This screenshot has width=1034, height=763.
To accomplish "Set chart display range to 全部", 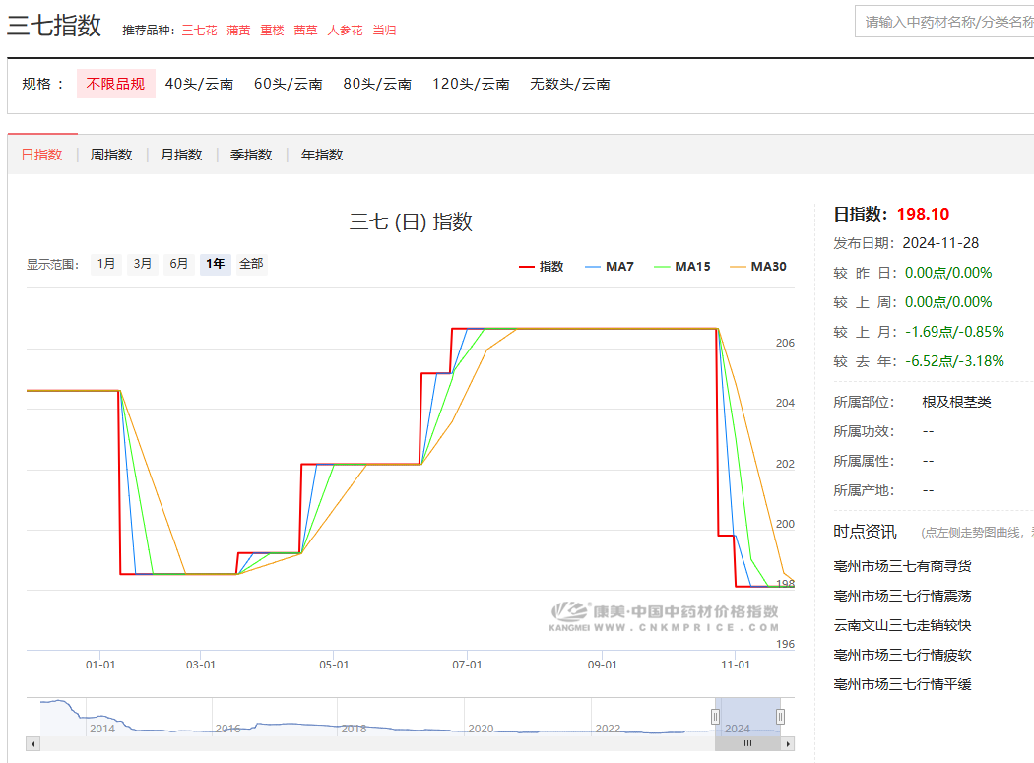I will coord(251,264).
